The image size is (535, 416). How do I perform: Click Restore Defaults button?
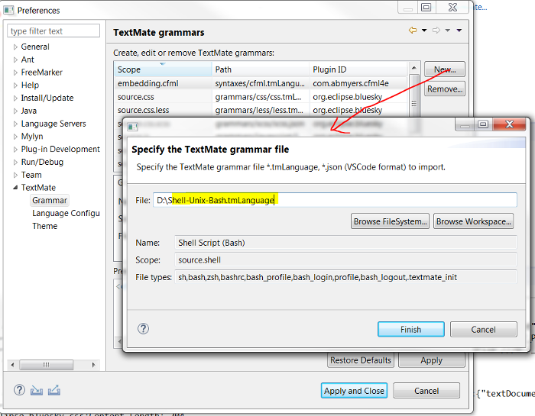361,360
